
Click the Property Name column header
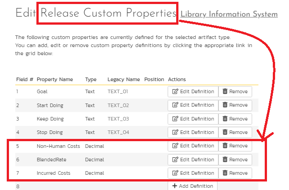point(55,79)
